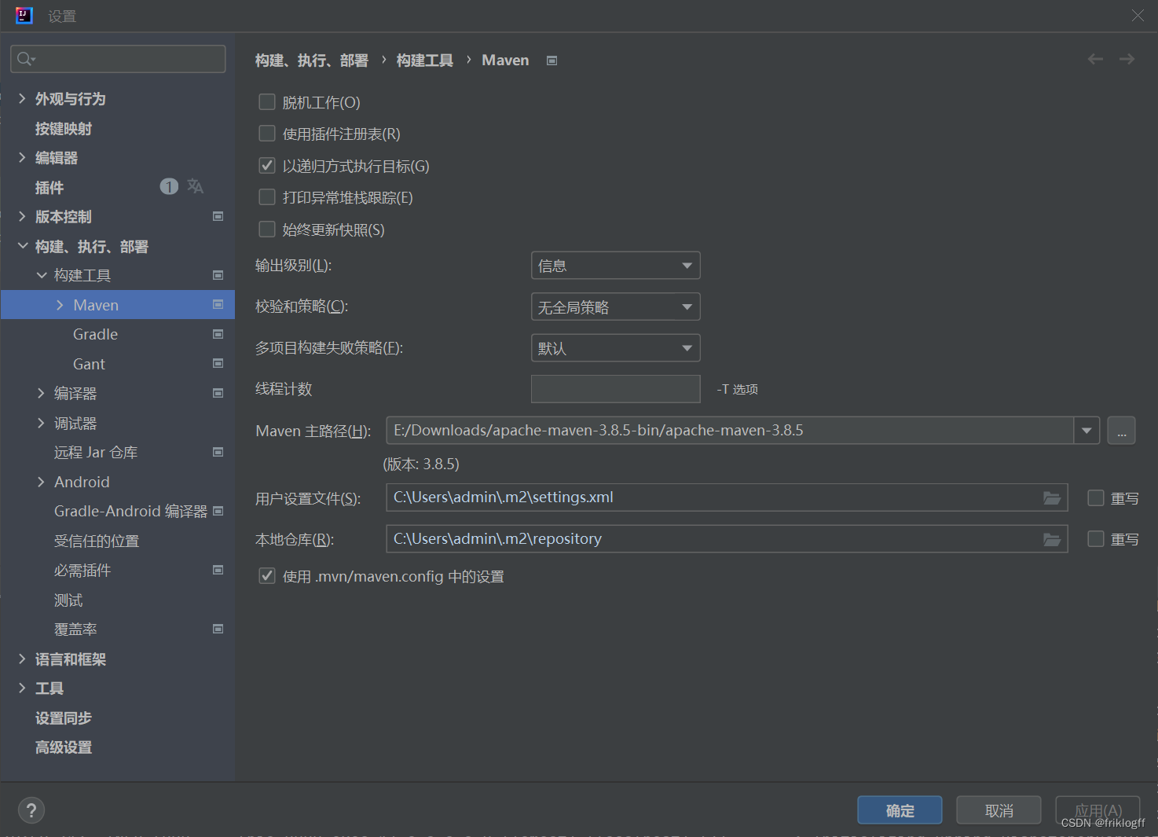Click 取消 button
This screenshot has width=1158, height=837.
999,810
